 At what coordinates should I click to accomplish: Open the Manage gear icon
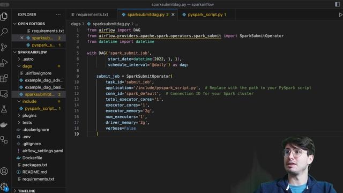(x=4, y=187)
